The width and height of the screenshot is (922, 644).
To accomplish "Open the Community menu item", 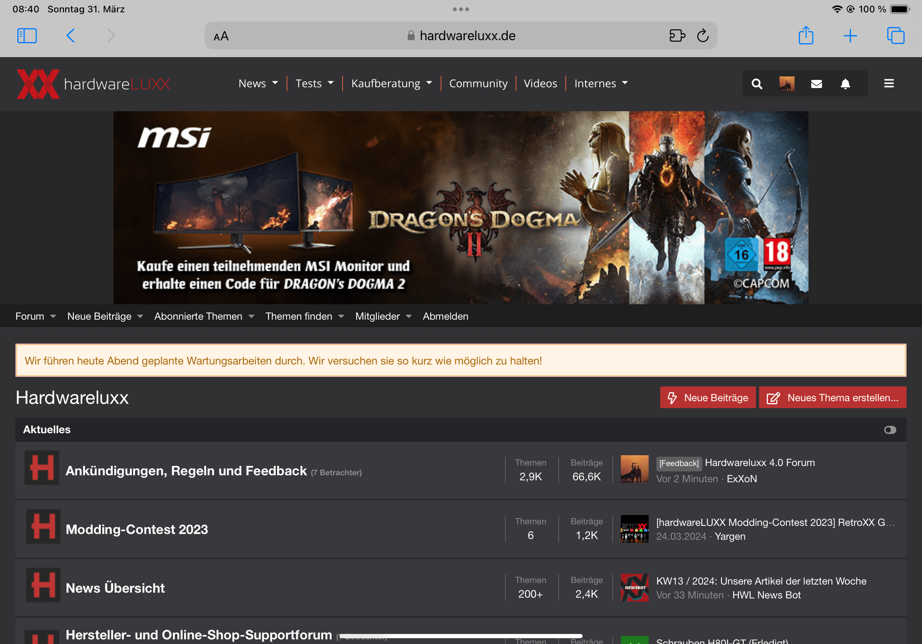I will tap(478, 83).
